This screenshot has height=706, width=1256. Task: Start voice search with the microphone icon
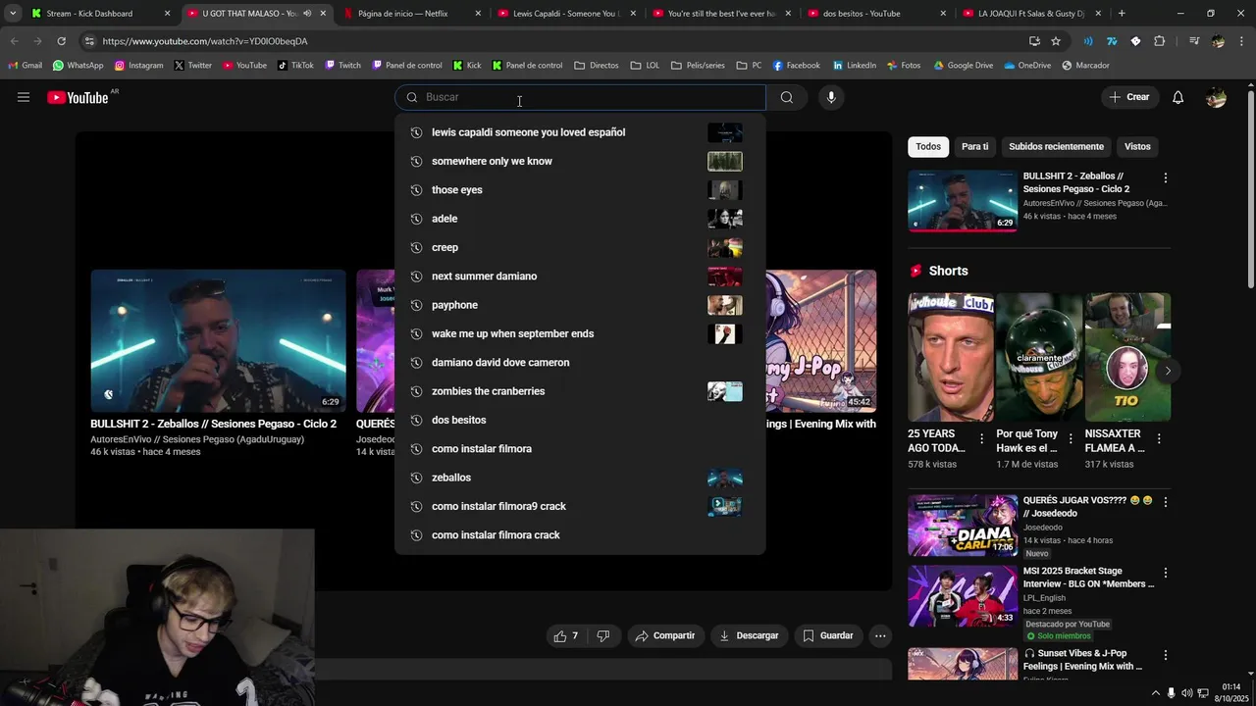tap(831, 97)
